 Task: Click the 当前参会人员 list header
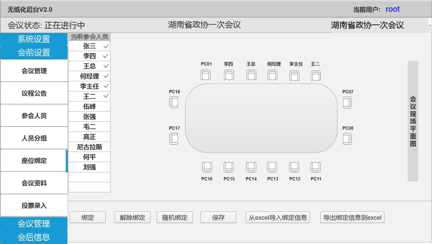tap(89, 37)
